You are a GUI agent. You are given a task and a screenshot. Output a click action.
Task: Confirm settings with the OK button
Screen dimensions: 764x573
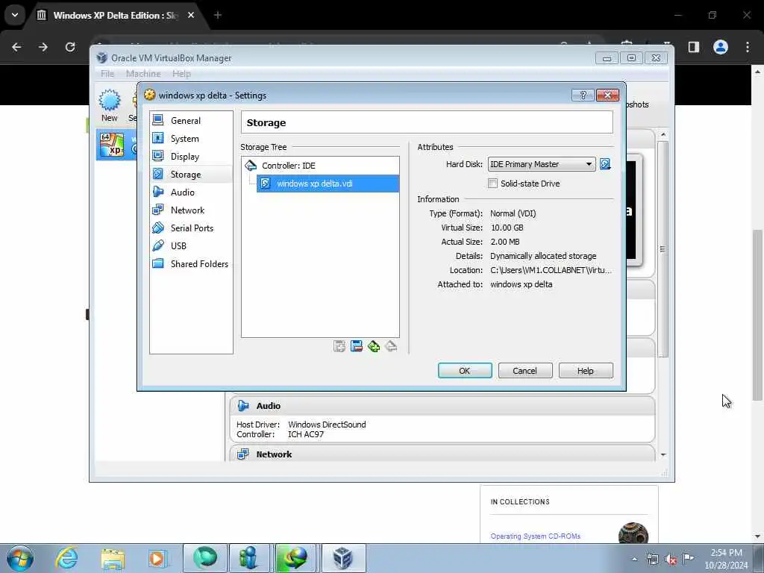465,371
